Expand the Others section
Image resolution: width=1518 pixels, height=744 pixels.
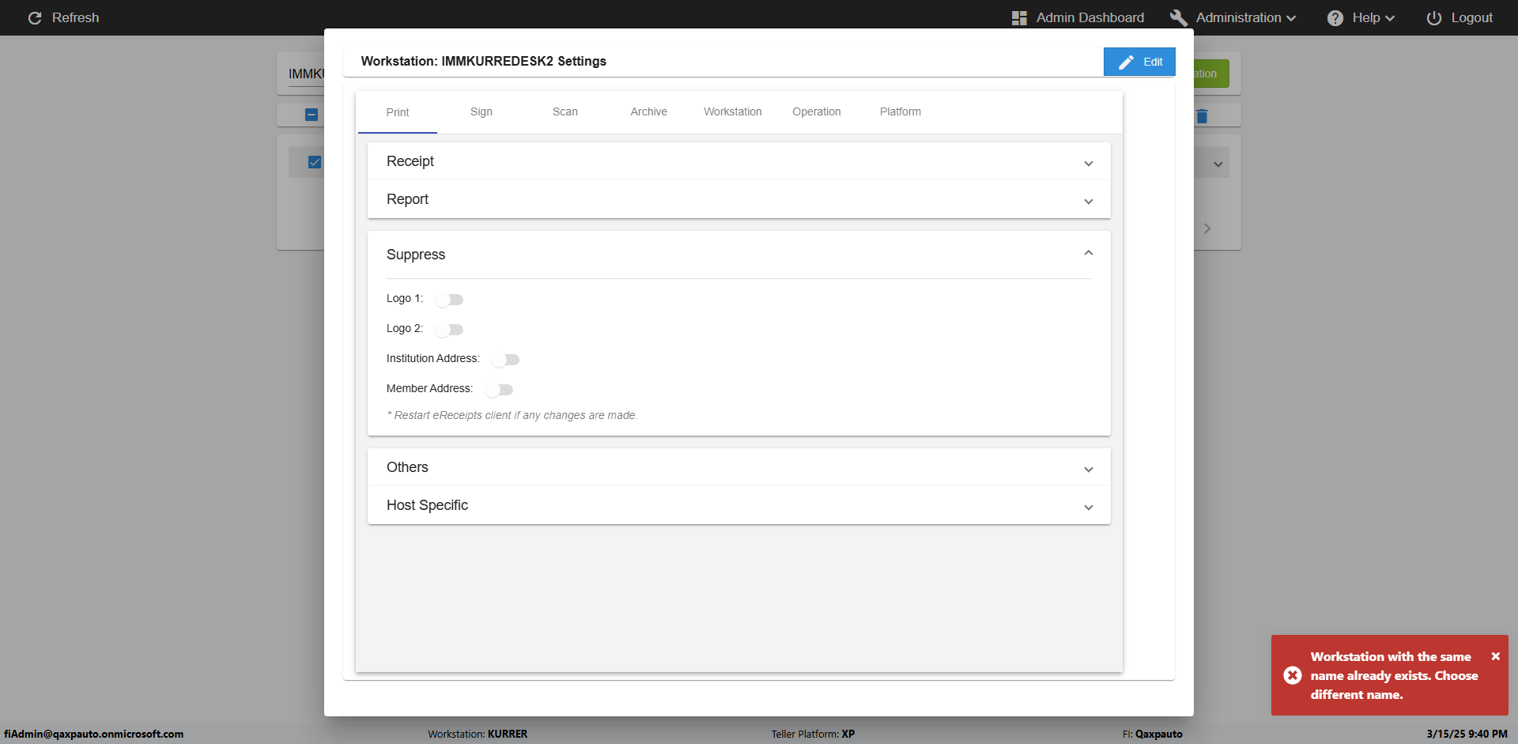point(1088,469)
